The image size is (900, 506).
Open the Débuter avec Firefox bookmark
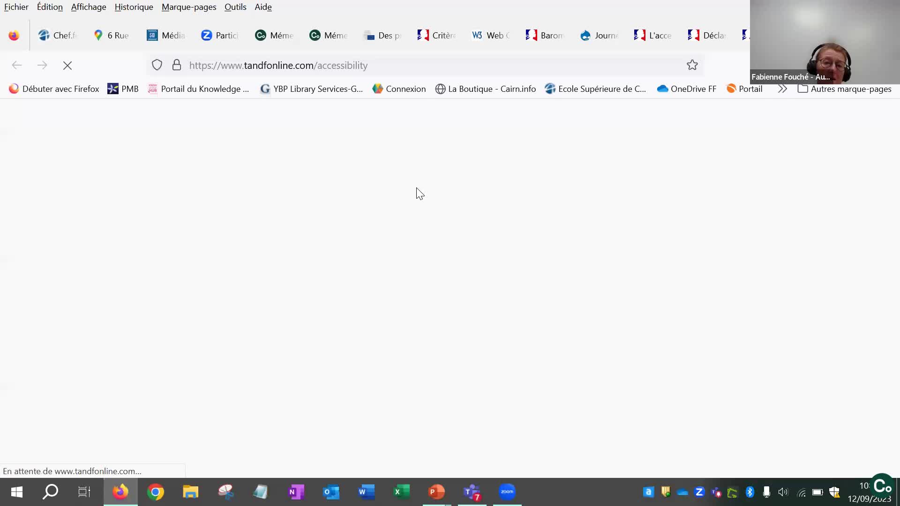[x=60, y=89]
